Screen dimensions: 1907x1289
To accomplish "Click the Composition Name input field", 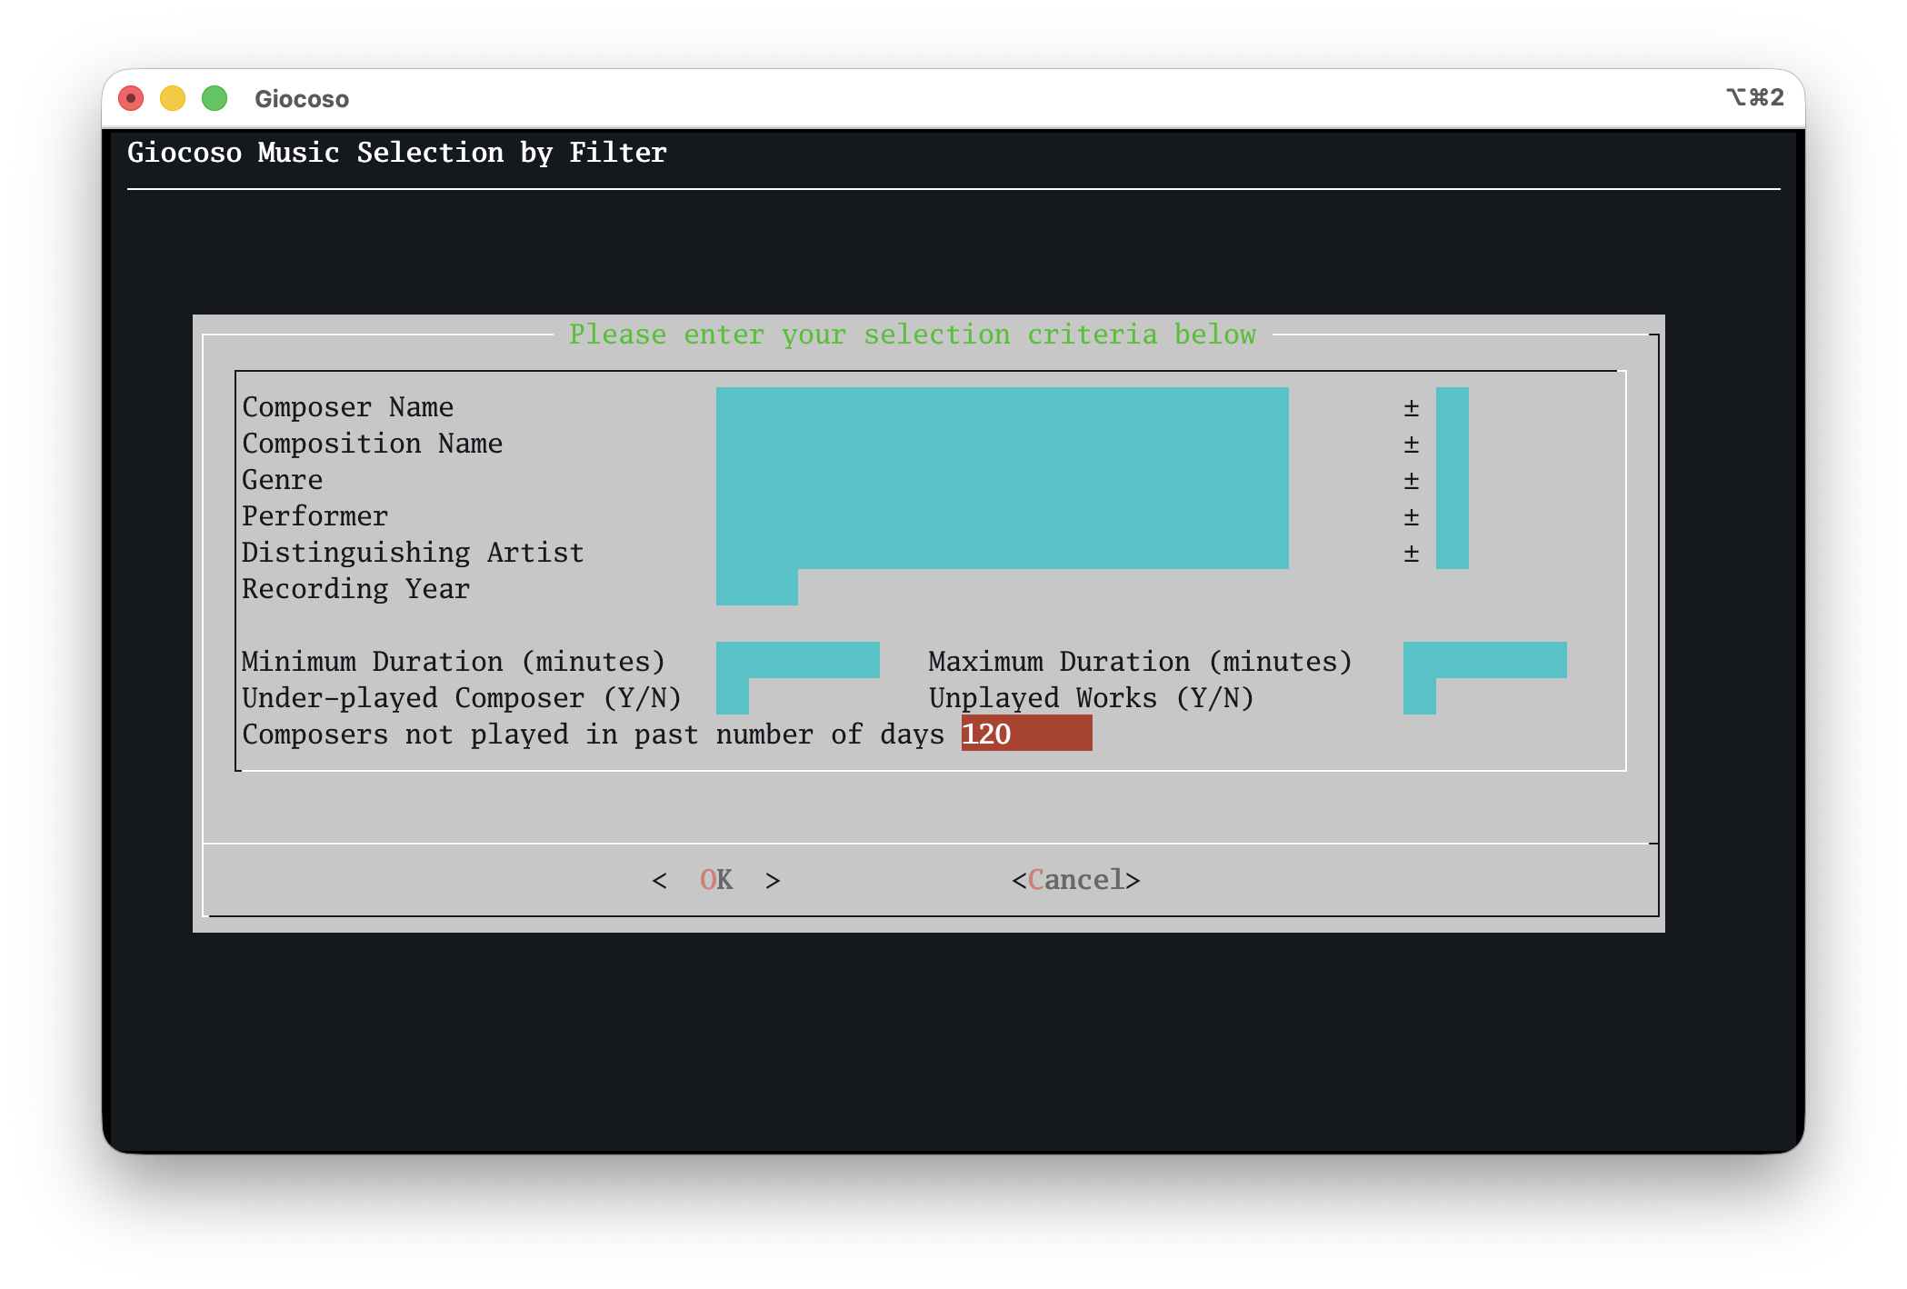I will 1002,443.
